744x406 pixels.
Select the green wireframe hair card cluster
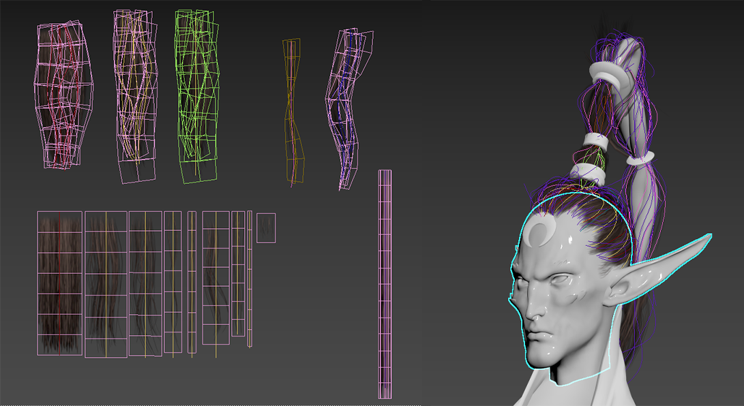coord(197,96)
